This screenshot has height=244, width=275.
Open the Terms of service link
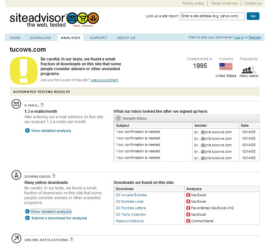coord(224,3)
